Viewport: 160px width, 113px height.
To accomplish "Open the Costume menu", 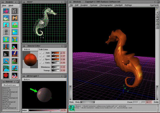I will tap(94, 5).
